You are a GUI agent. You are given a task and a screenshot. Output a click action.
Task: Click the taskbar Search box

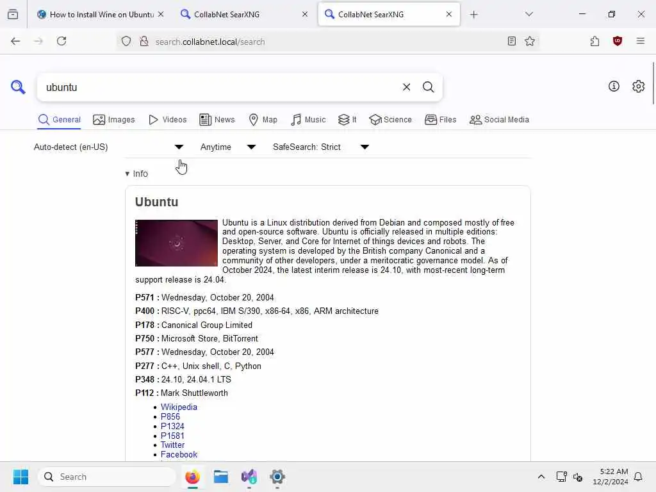click(107, 477)
